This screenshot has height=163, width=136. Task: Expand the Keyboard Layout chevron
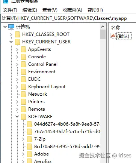click(x=17, y=87)
